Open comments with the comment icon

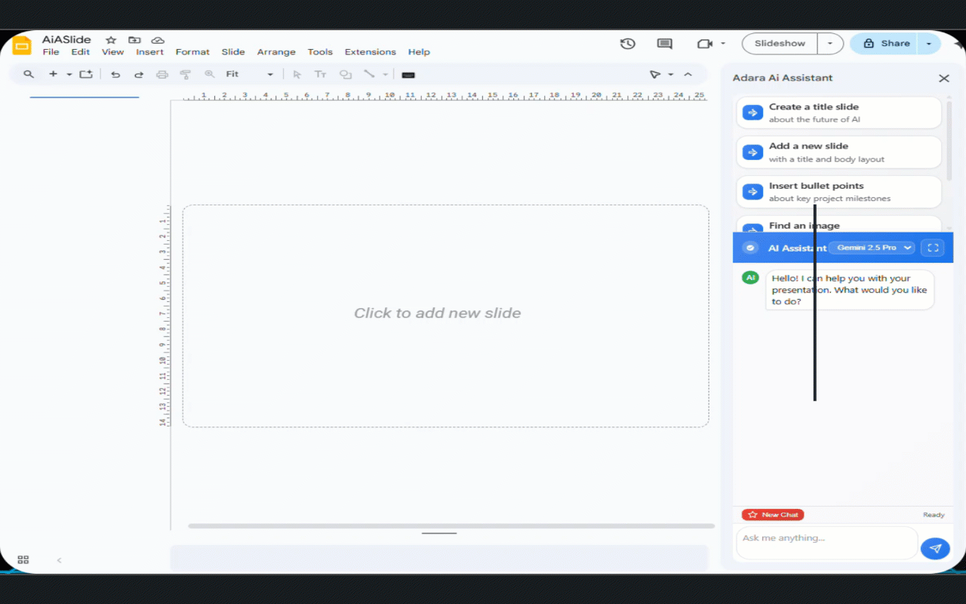tap(664, 44)
